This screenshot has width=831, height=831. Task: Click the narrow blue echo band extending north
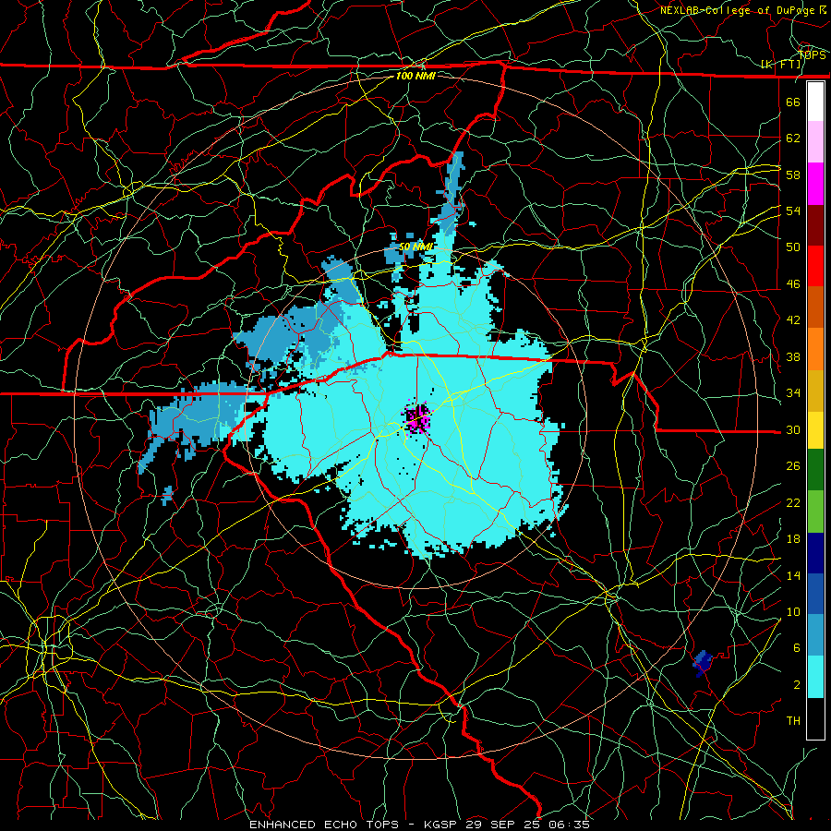pos(451,196)
